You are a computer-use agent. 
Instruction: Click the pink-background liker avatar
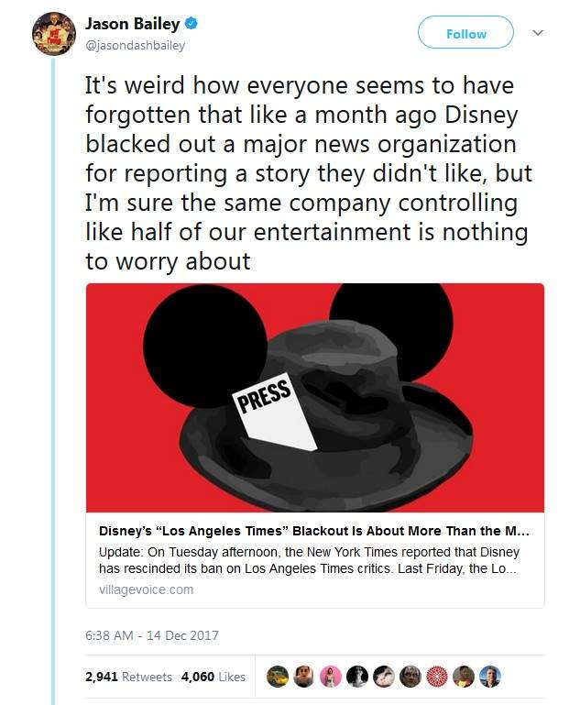[x=331, y=677]
